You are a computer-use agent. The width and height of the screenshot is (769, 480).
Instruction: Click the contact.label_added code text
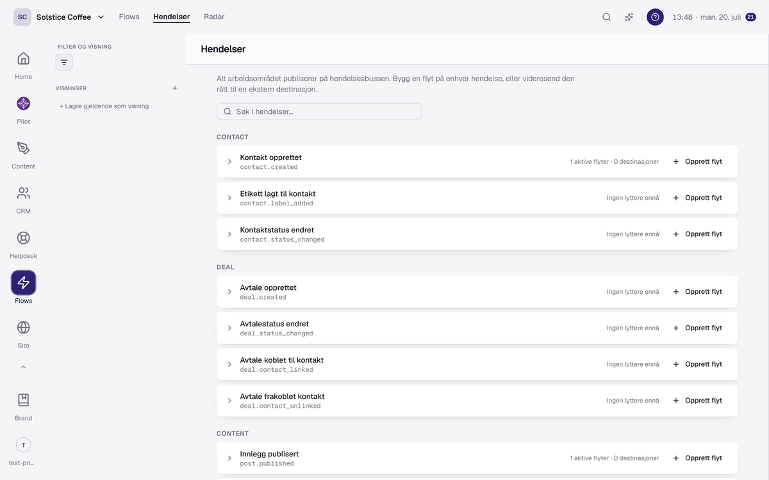(277, 204)
